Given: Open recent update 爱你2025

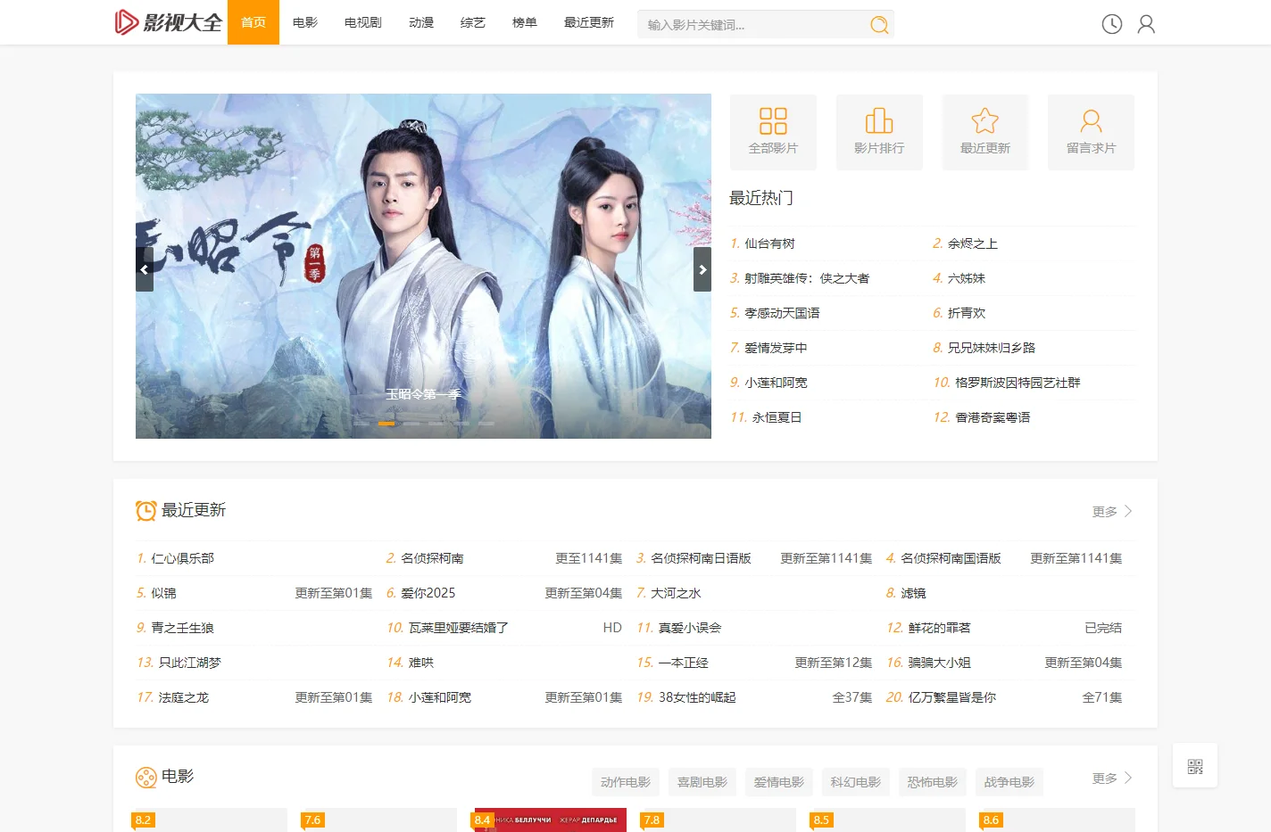Looking at the screenshot, I should click(428, 593).
